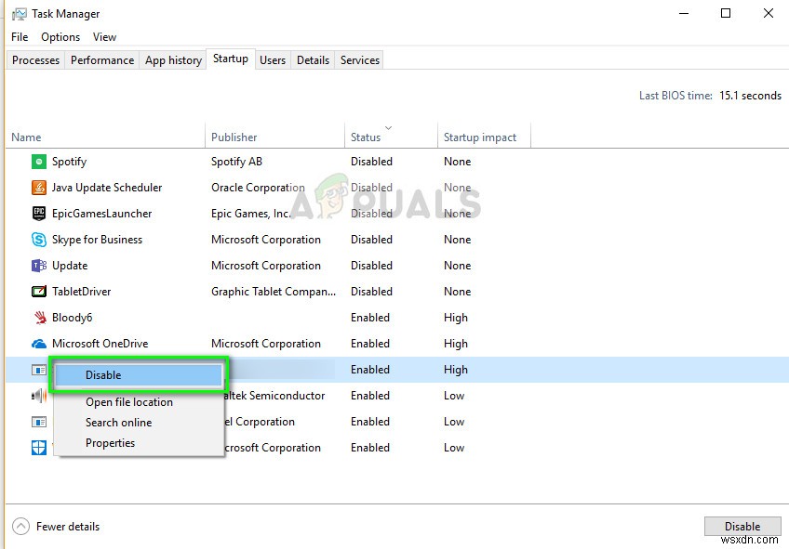
Task: Select the Startup tab
Action: click(231, 59)
